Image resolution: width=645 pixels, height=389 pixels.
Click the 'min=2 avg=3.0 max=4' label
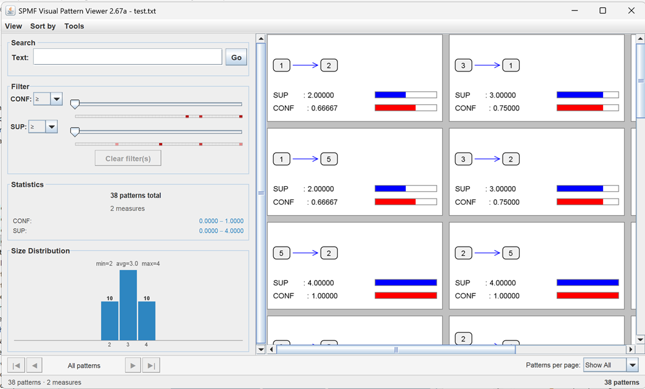(128, 264)
